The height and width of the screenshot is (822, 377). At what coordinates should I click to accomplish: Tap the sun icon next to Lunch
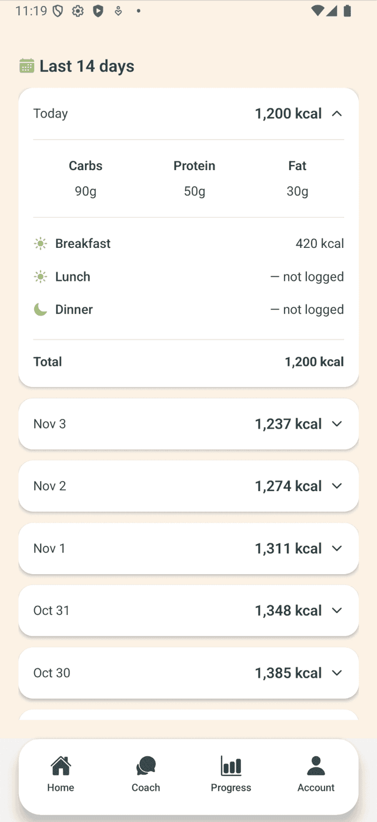[x=40, y=276]
